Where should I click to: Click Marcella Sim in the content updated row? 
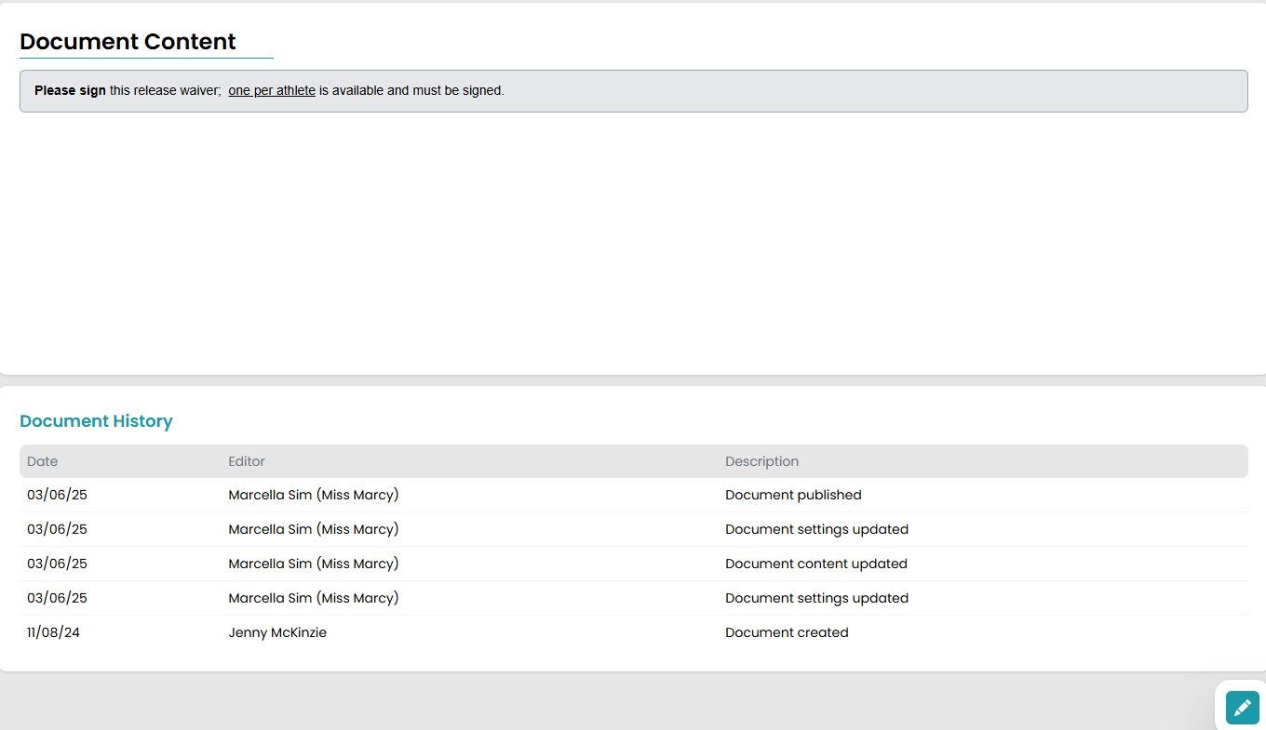click(x=313, y=564)
